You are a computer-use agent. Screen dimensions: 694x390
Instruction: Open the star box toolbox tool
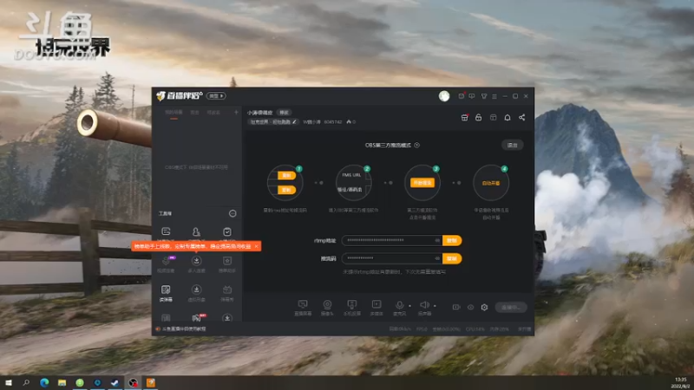(227, 263)
